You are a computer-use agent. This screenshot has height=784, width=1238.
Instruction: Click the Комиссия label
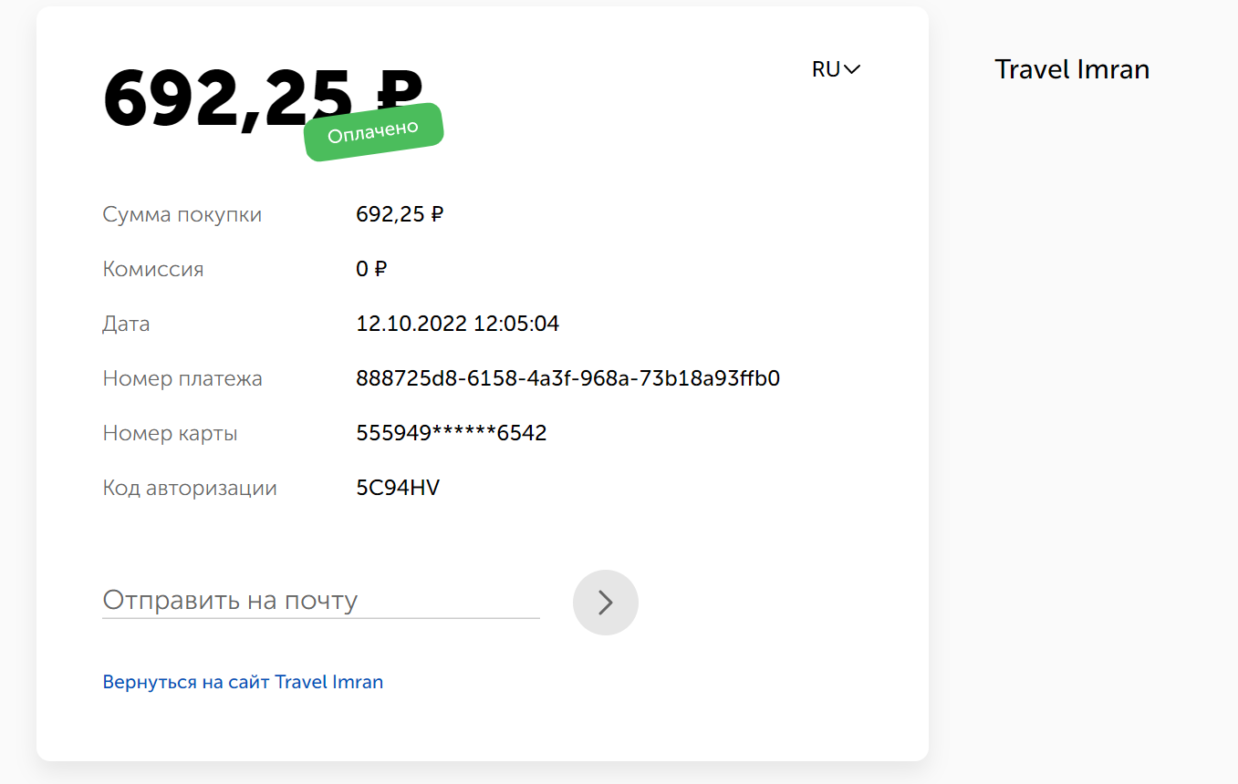(153, 269)
